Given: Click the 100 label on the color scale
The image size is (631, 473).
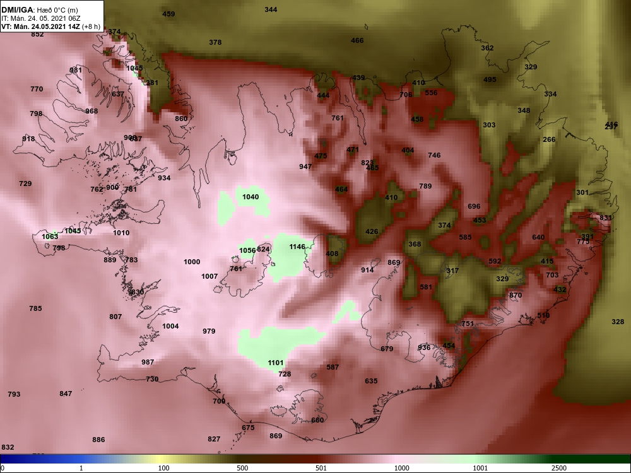Looking at the screenshot, I should coord(164,468).
